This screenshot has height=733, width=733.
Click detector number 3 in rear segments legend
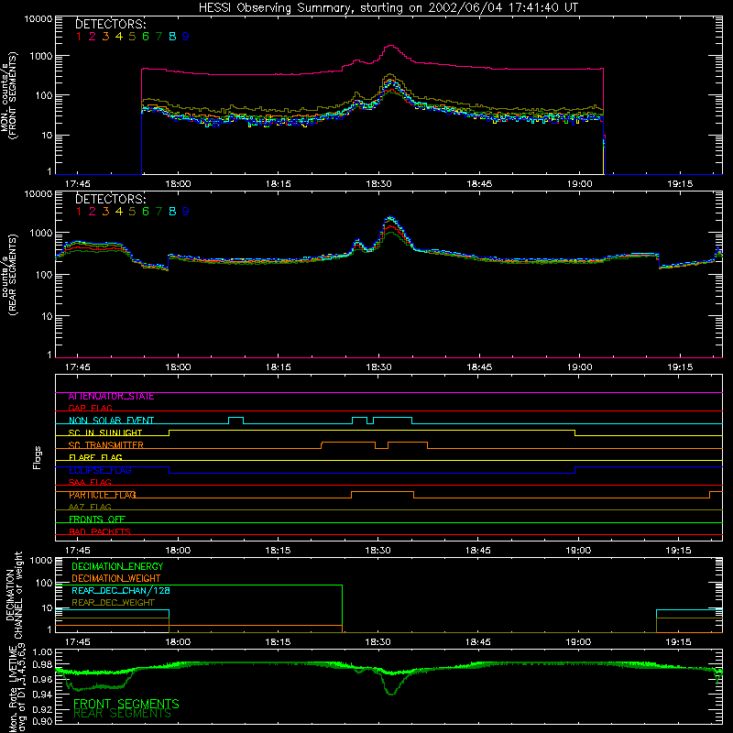tap(105, 212)
